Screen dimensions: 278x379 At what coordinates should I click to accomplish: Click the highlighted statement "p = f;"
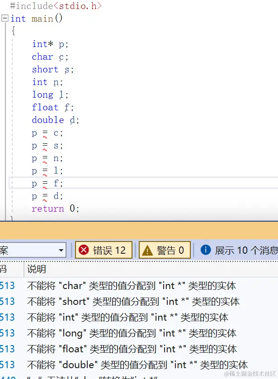click(47, 183)
